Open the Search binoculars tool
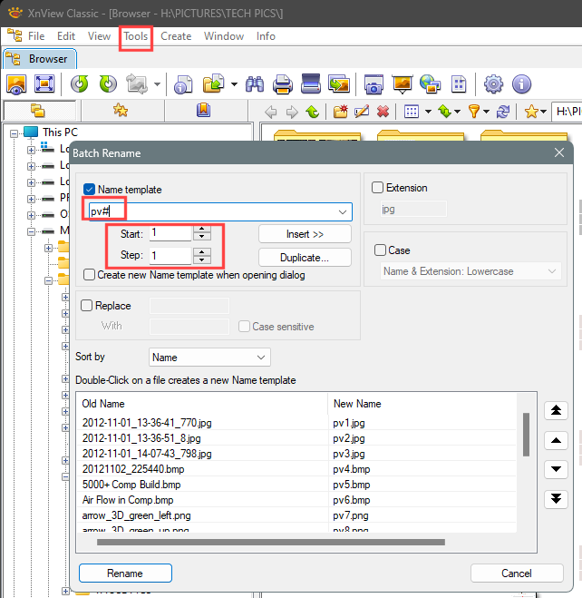The image size is (582, 598). 255,84
